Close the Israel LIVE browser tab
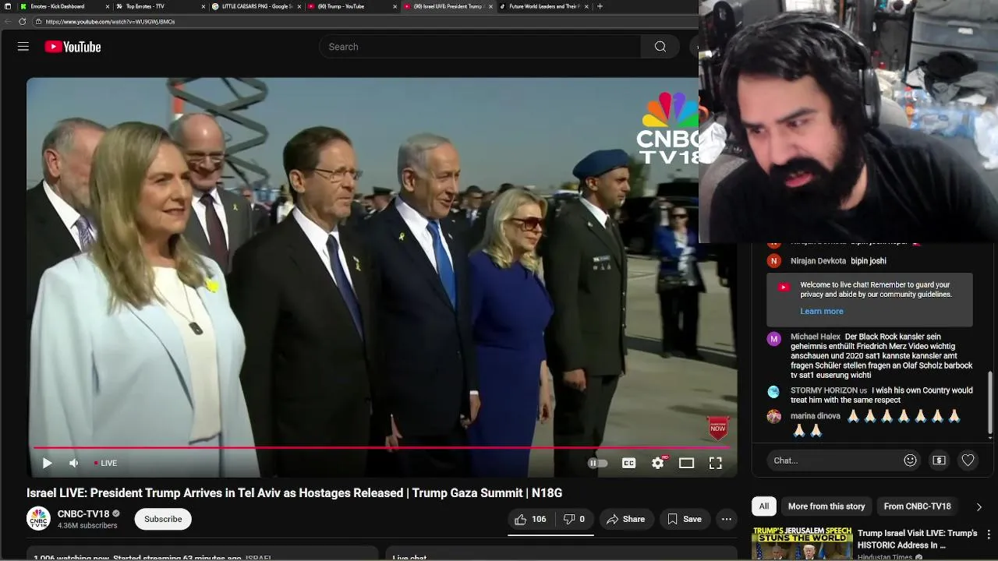Image resolution: width=998 pixels, height=561 pixels. (x=490, y=6)
